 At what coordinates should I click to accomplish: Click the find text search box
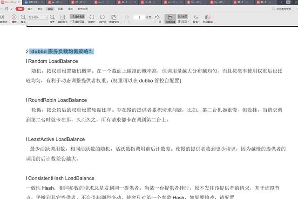pyautogui.click(x=283, y=9)
